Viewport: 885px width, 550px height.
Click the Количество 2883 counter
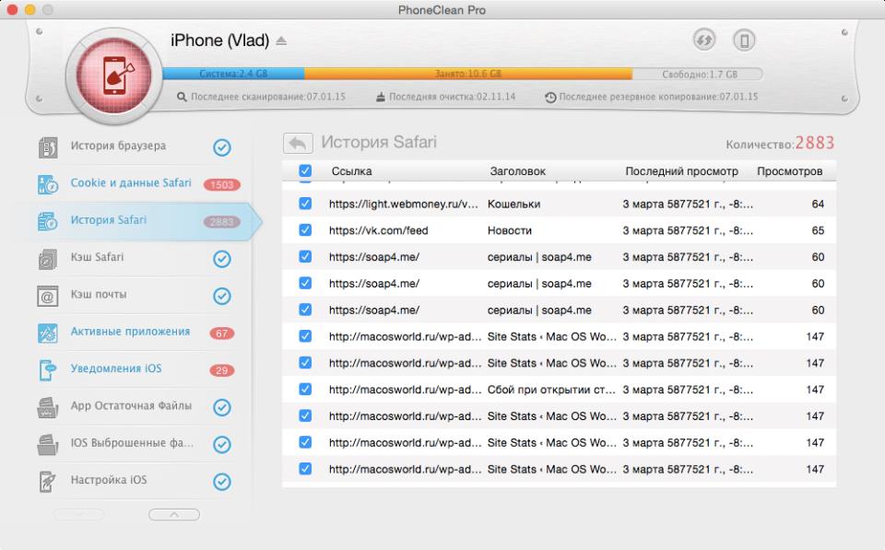[x=780, y=144]
